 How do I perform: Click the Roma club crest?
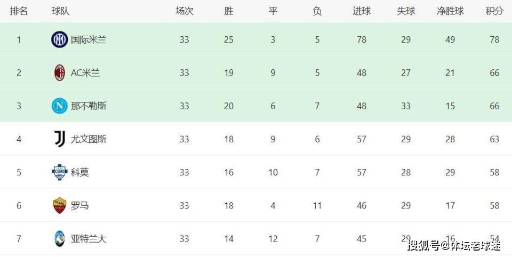59,205
